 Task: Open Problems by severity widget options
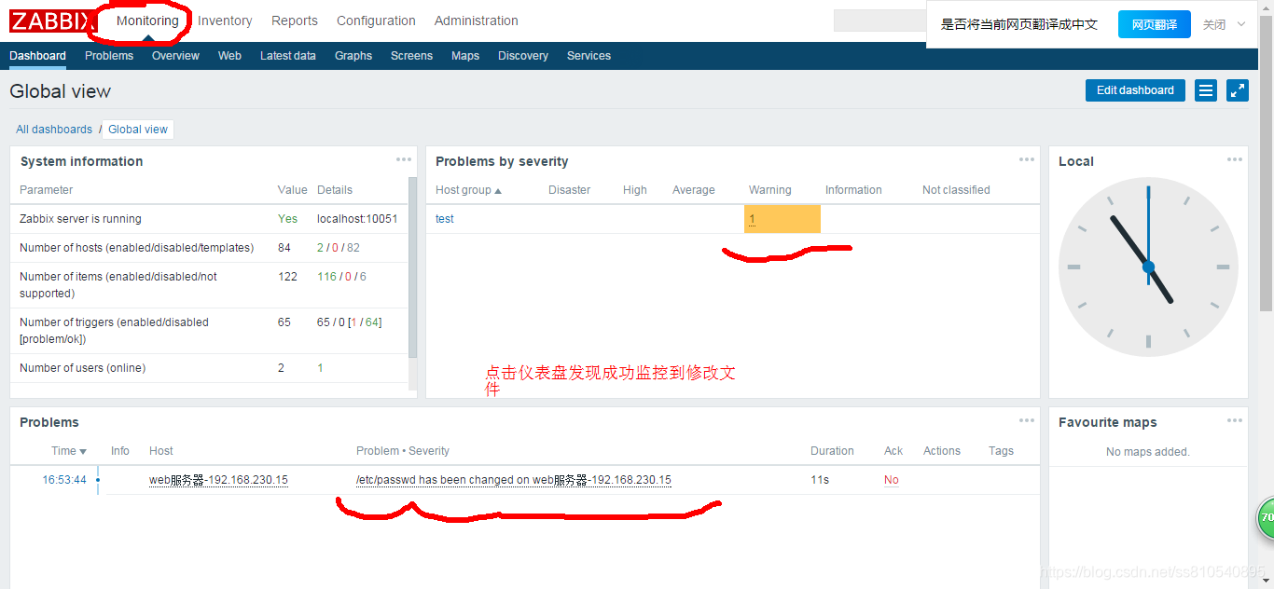(x=1027, y=159)
